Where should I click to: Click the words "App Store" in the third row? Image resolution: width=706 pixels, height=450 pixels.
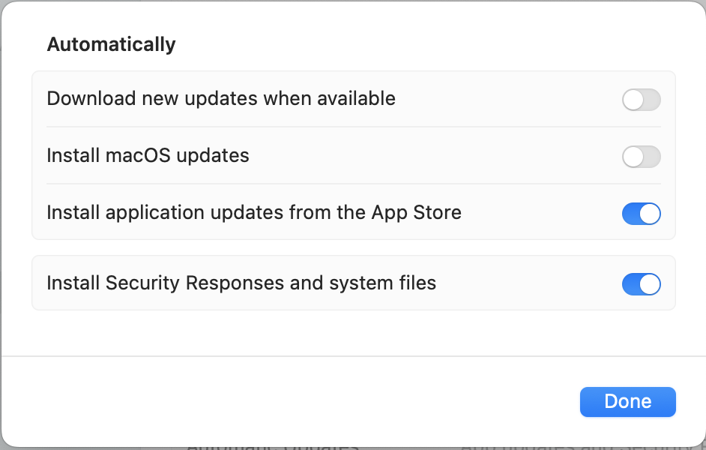[416, 212]
